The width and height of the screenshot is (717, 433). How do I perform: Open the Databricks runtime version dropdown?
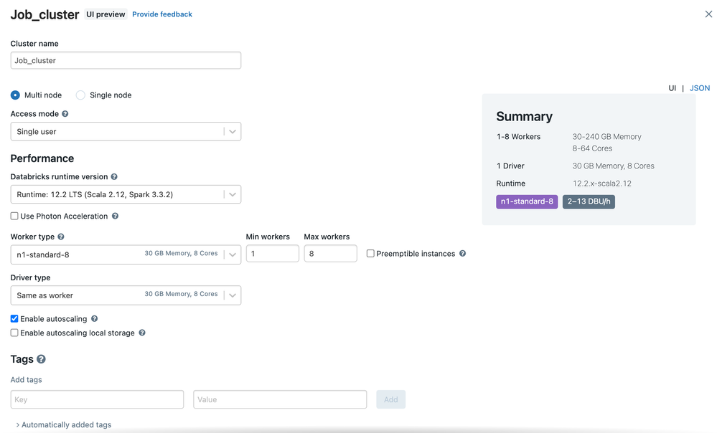[x=126, y=195]
